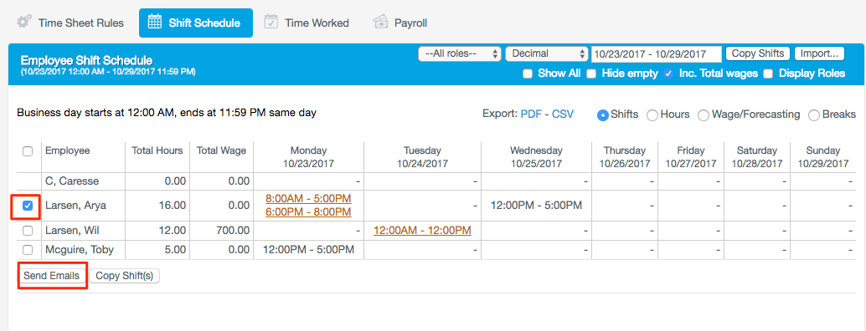Tick the Hide empty checkbox

(x=591, y=74)
